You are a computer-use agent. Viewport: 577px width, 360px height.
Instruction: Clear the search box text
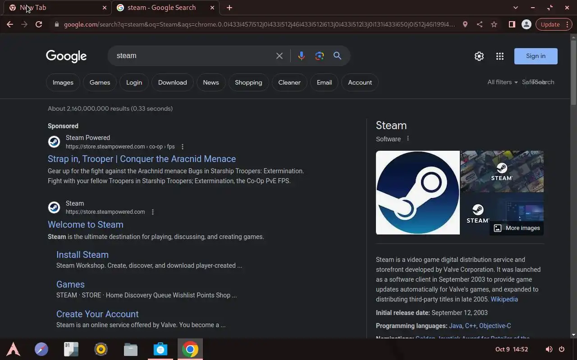coord(279,56)
